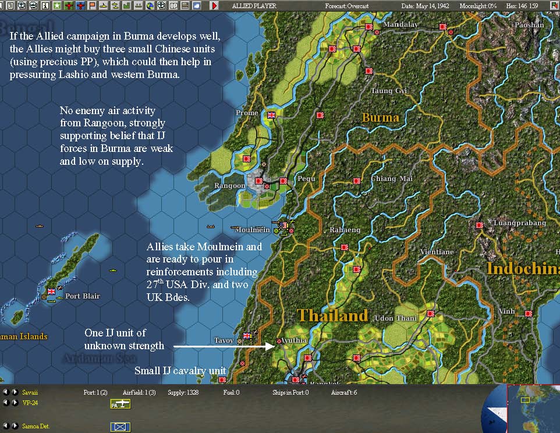The width and height of the screenshot is (560, 433).
Task: Click the globe toolbar icon
Action: click(150, 6)
